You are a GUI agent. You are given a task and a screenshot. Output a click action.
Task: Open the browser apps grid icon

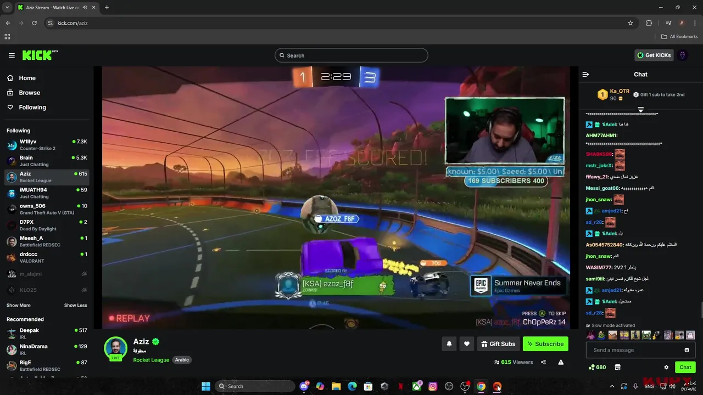(7, 37)
